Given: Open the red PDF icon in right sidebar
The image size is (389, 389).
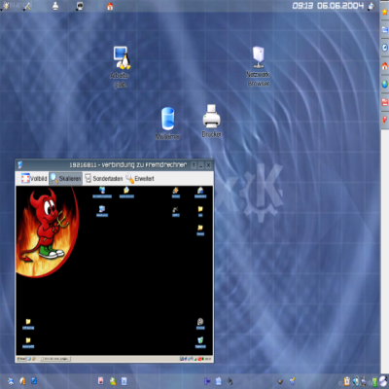Looking at the screenshot, I should (385, 102).
